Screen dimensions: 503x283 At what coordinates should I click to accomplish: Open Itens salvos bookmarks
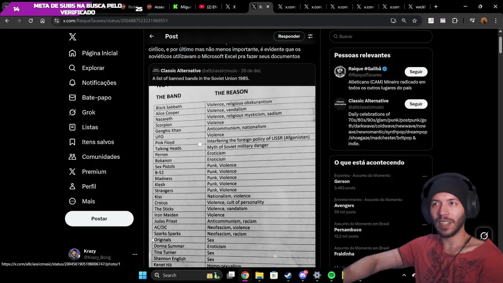91,142
